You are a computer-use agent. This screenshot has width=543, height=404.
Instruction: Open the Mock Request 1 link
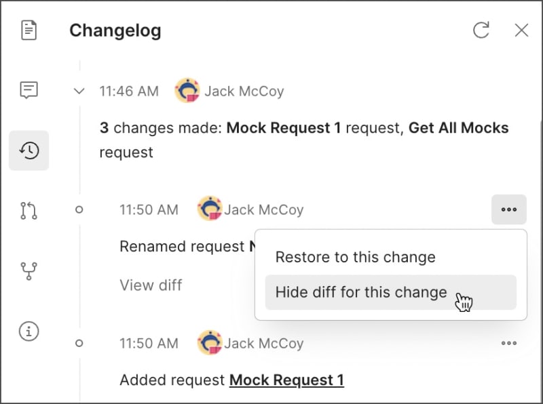pos(286,380)
